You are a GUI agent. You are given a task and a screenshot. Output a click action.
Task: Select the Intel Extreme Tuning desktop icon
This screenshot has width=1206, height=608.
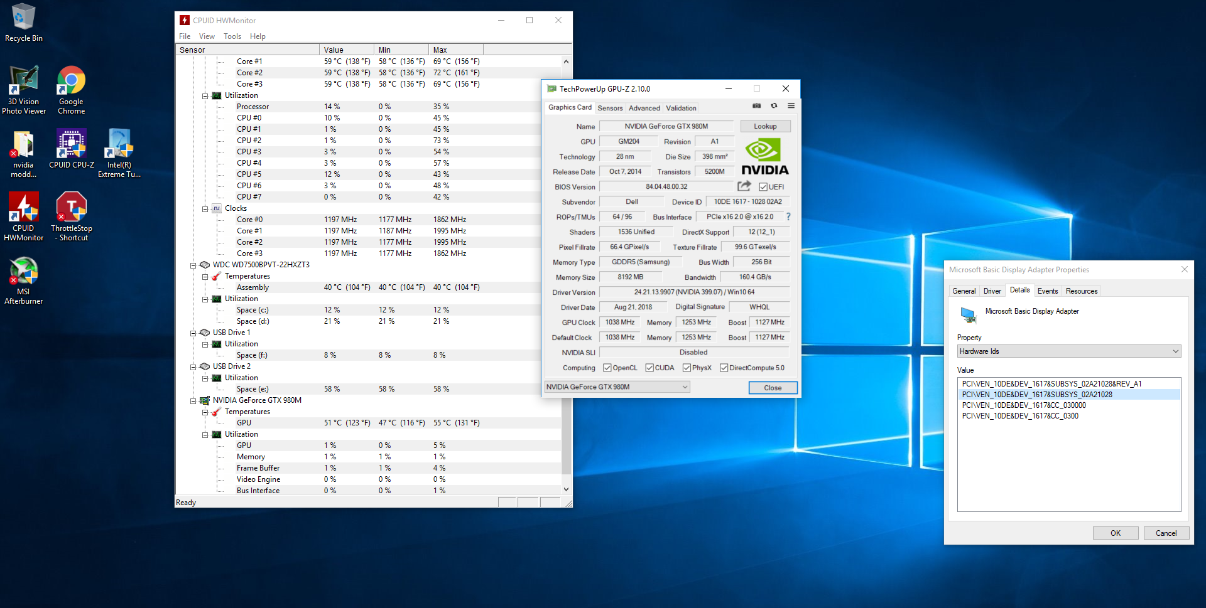(x=119, y=154)
